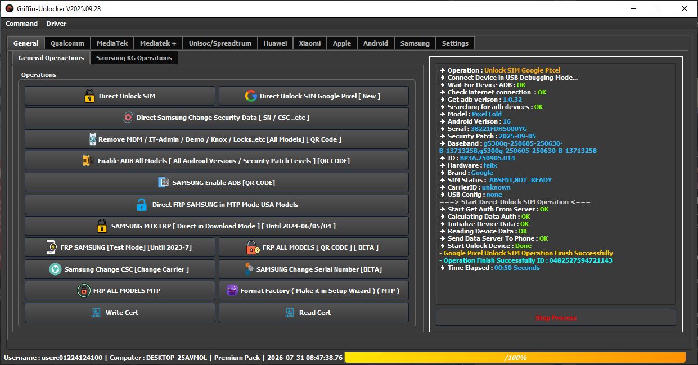Screen dimensions: 698x365
Task: Click Operation Finish Successfully ID line
Action: [526, 260]
